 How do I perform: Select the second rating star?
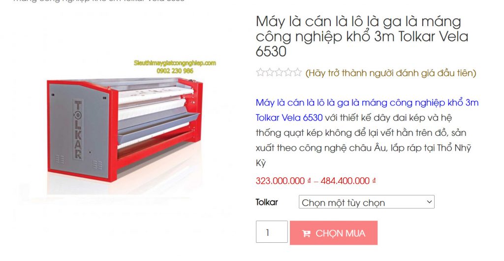269,72
